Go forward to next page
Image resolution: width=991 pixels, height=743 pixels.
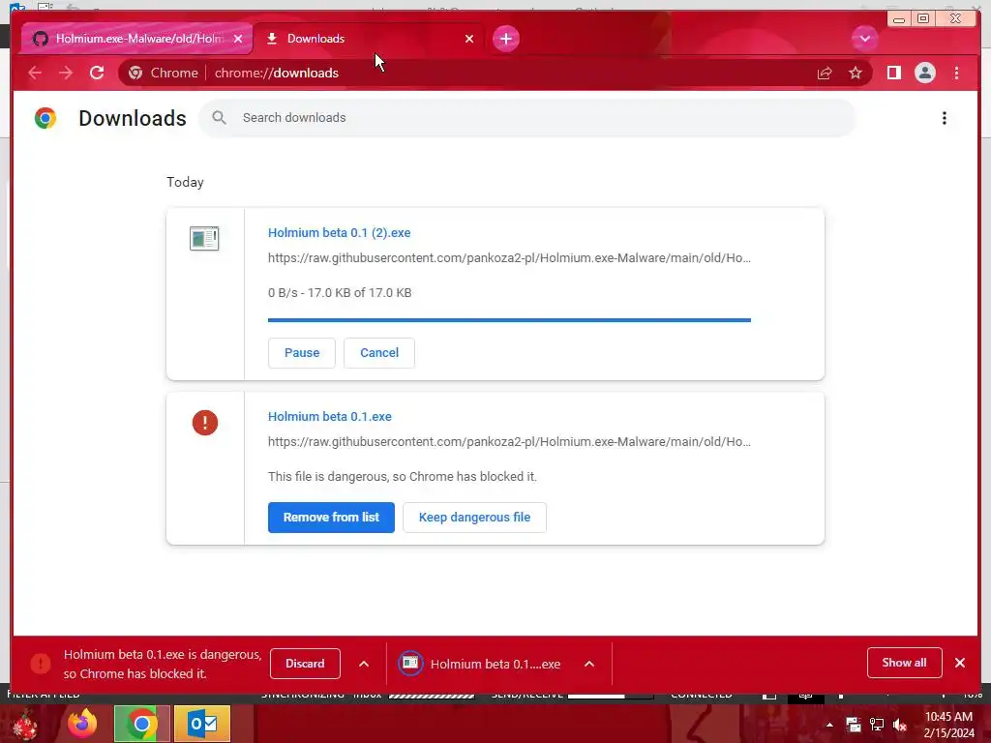[66, 73]
